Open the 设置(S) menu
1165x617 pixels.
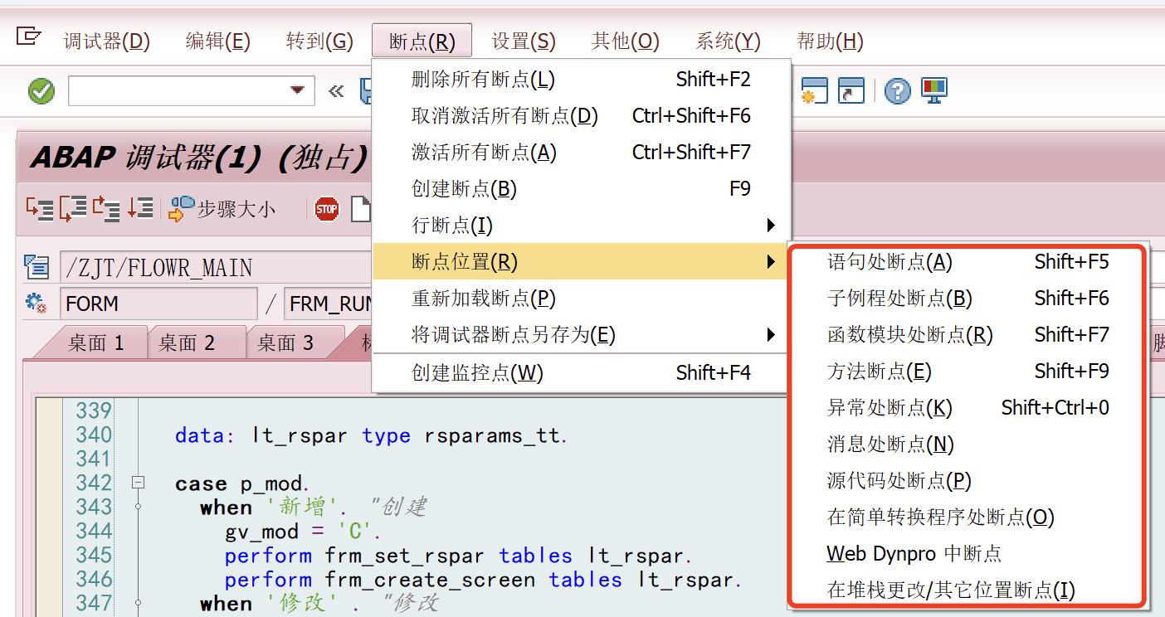524,41
